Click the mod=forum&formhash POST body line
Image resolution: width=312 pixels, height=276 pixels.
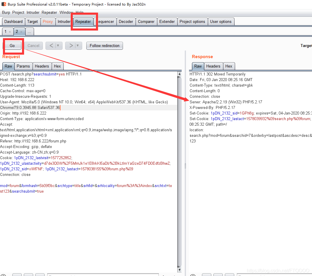(86, 186)
